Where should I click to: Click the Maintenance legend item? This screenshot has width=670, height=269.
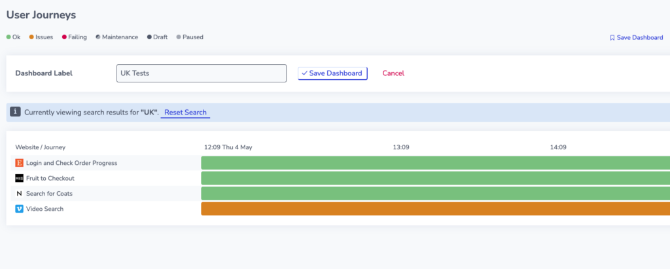116,37
